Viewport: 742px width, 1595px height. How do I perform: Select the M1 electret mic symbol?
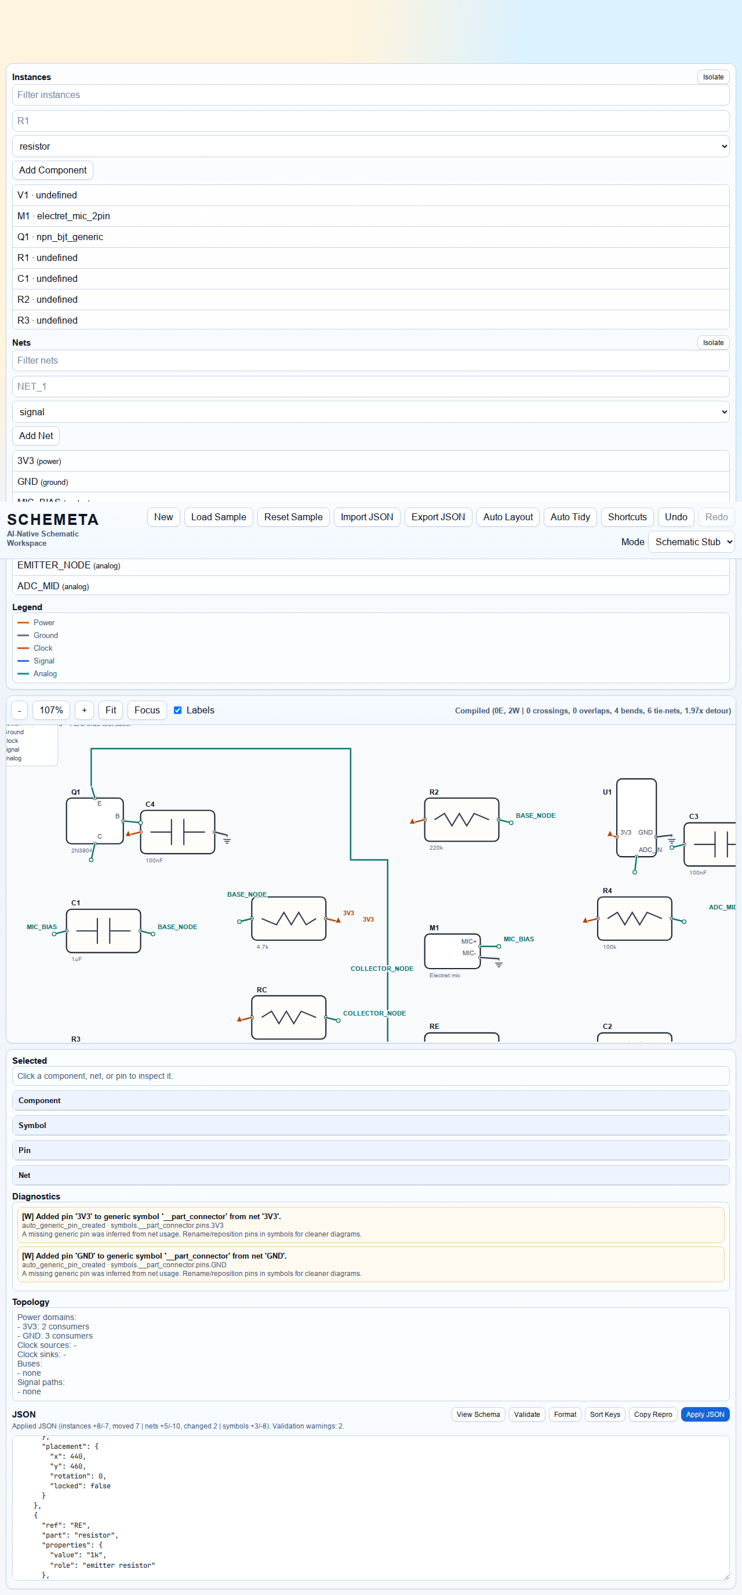(452, 951)
